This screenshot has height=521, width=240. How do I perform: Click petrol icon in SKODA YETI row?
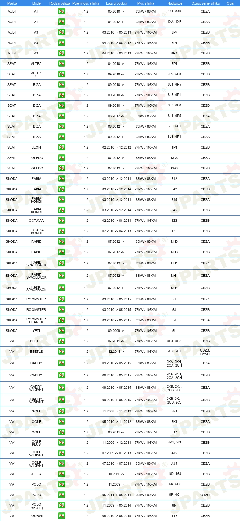[61, 331]
